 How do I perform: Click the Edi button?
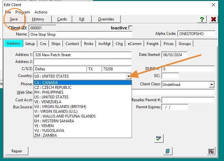point(82,19)
